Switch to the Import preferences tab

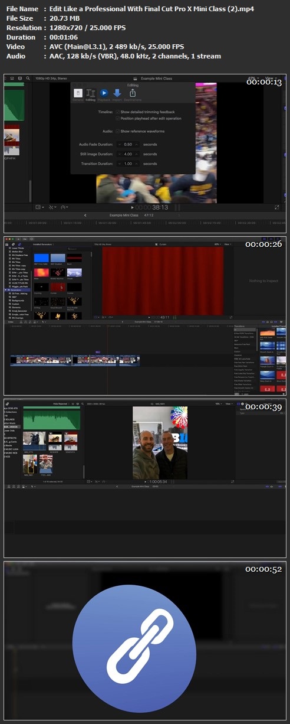coord(117,95)
